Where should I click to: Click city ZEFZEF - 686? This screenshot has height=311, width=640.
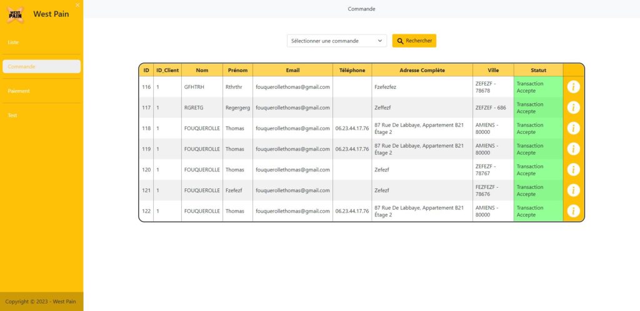pyautogui.click(x=491, y=108)
